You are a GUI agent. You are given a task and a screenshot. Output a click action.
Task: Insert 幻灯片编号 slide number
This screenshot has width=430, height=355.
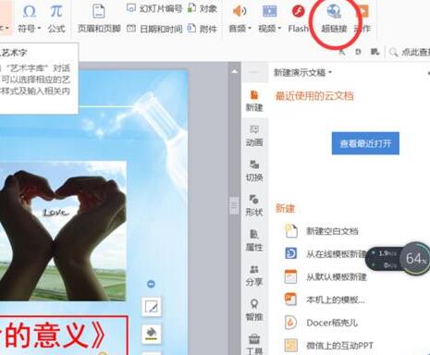pyautogui.click(x=154, y=8)
